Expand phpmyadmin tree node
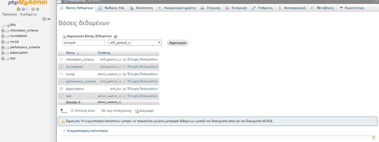379x142 pixels. pyautogui.click(x=3, y=53)
